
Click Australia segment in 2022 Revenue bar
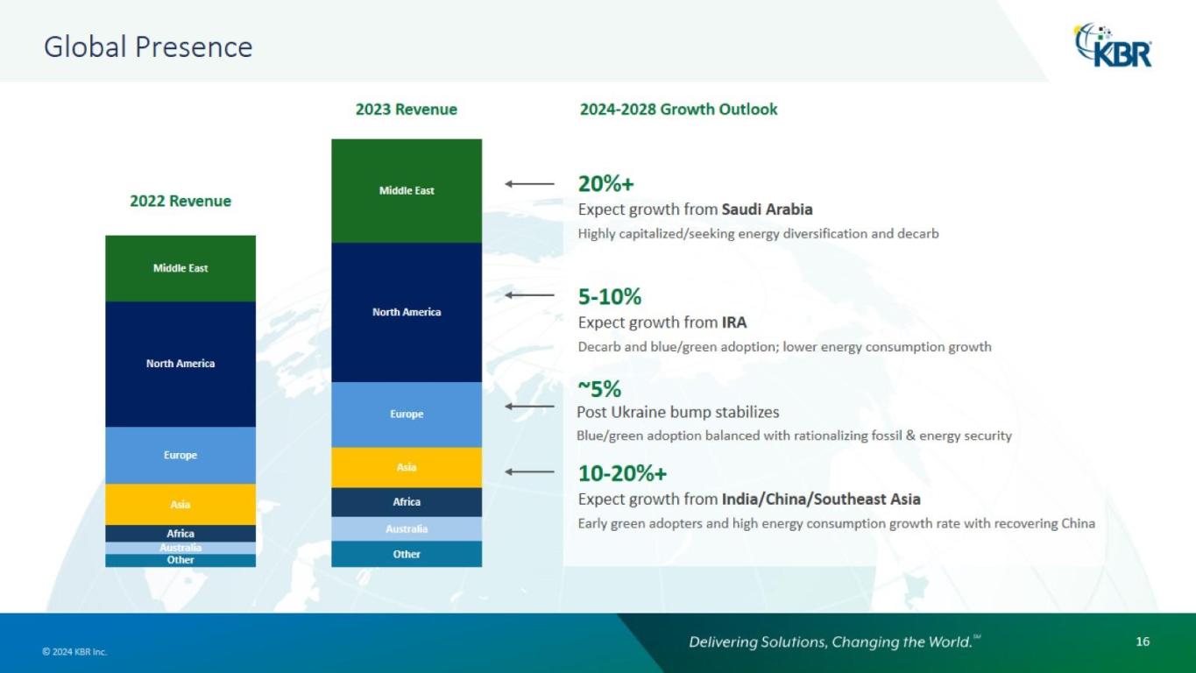180,548
